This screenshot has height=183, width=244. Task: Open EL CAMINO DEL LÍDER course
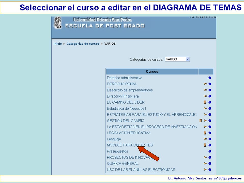(126, 102)
